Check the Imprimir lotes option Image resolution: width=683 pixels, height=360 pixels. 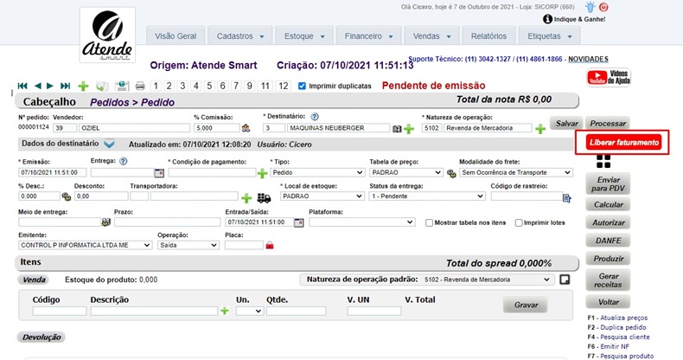518,222
